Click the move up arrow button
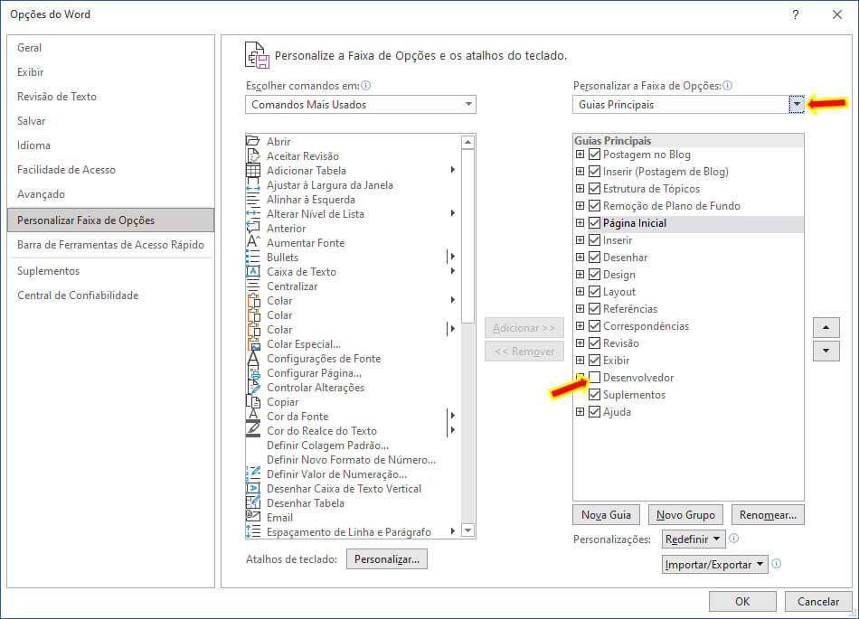 826,327
